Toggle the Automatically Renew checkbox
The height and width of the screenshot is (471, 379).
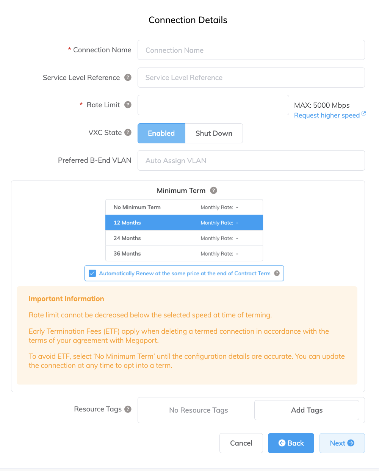[92, 273]
